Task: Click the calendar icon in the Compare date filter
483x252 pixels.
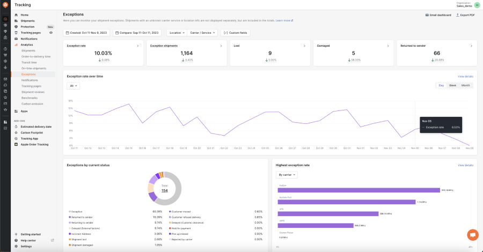Action: pos(117,33)
